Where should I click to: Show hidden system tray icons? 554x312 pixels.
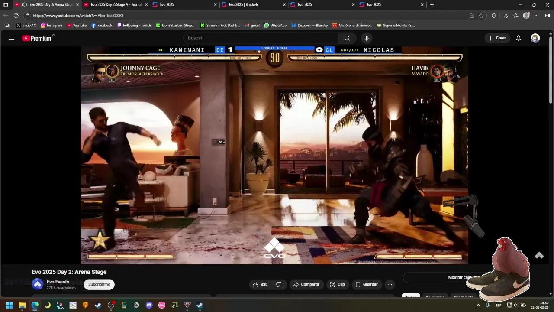(478, 305)
